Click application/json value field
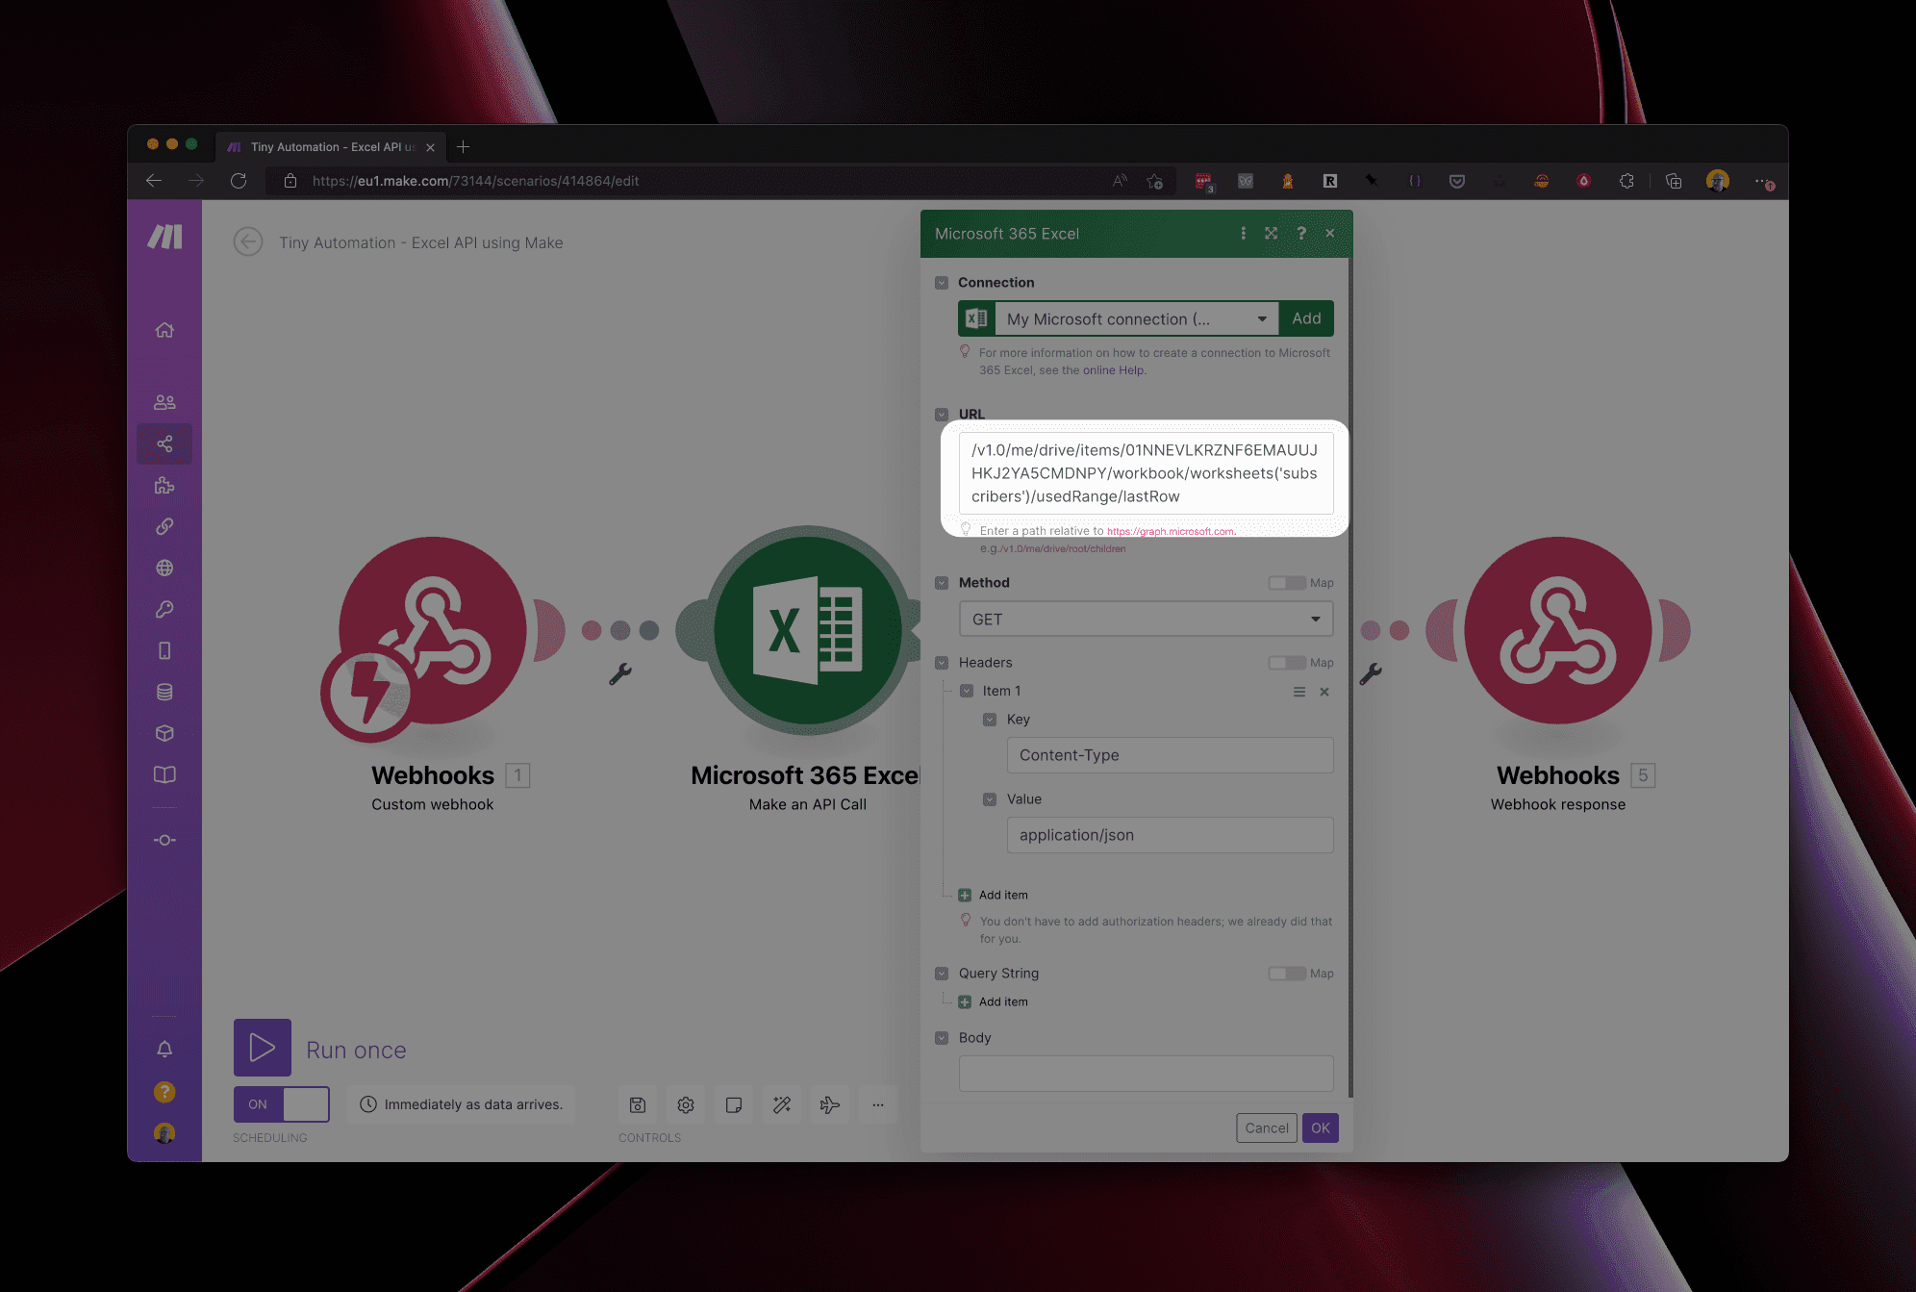1916x1292 pixels. (x=1170, y=835)
